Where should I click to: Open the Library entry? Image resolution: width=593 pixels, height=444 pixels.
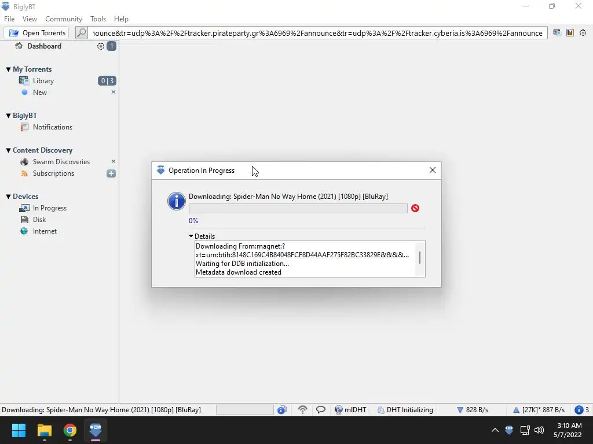[x=43, y=81]
